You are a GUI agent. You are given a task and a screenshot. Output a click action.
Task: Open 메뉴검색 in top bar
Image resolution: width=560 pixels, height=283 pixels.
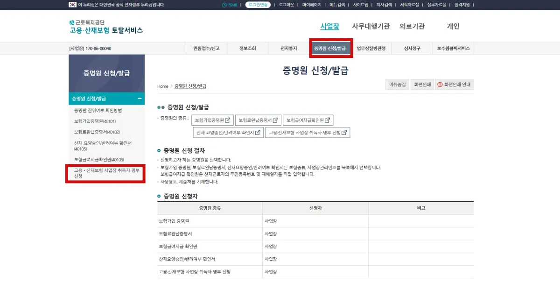(x=337, y=5)
